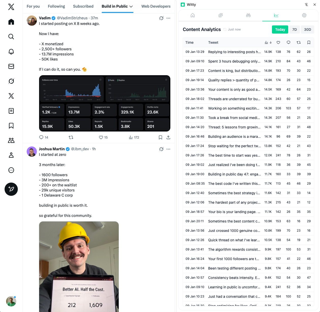Viewport: 320px width, 312px height.
Task: Click the search magnifier in the left sidebar
Action: [11, 37]
